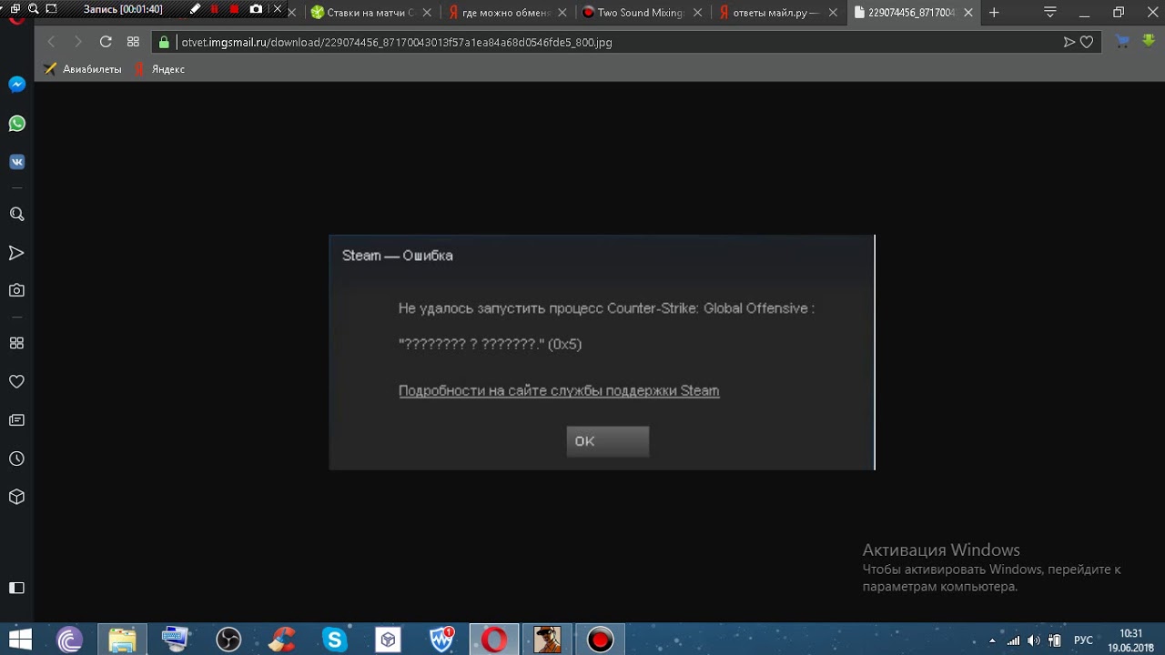
Task: Open the green download arrow extension
Action: tap(1147, 41)
